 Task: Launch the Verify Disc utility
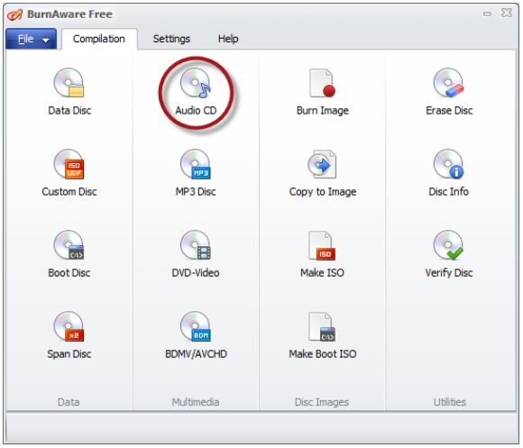(449, 254)
